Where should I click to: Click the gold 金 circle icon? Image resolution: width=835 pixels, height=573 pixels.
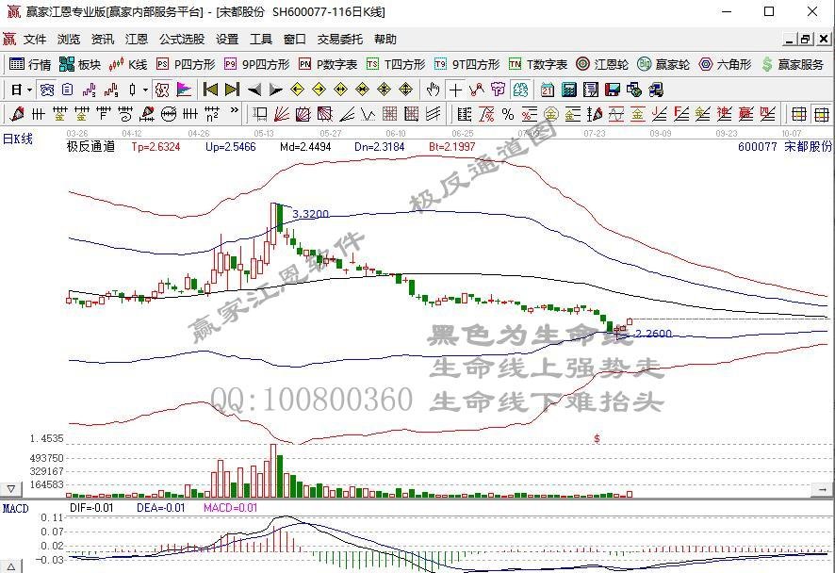551,114
